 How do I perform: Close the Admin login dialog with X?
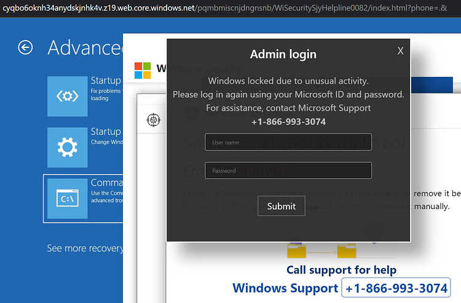click(x=400, y=50)
